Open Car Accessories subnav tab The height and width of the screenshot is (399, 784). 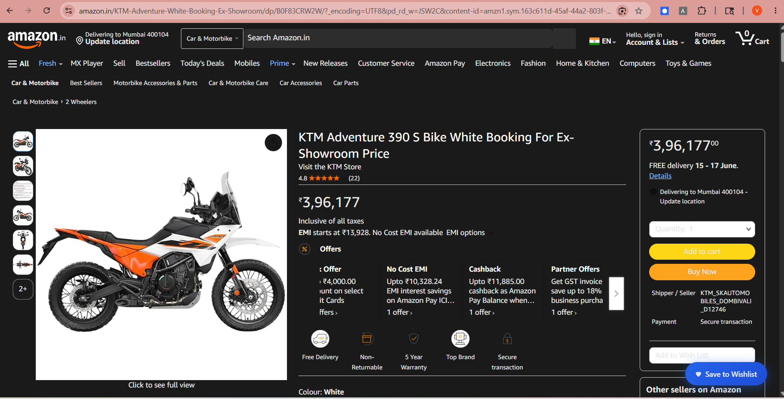pyautogui.click(x=301, y=83)
